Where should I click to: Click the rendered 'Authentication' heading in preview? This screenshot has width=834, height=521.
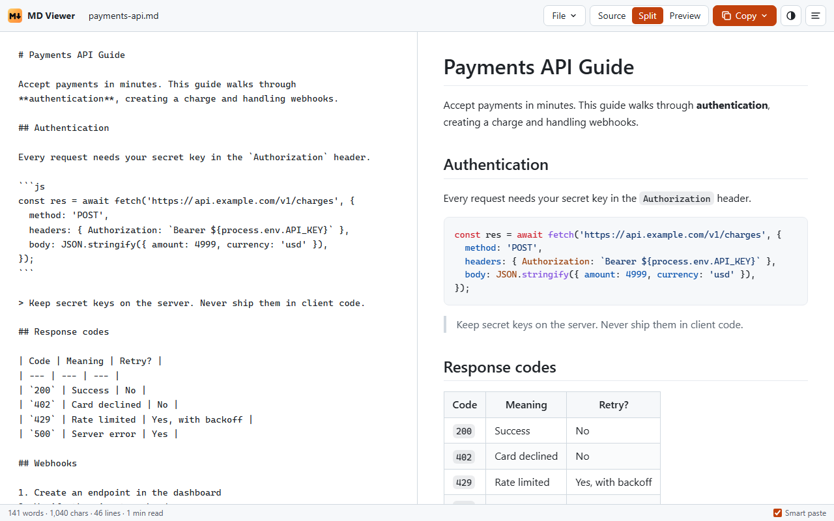click(496, 165)
